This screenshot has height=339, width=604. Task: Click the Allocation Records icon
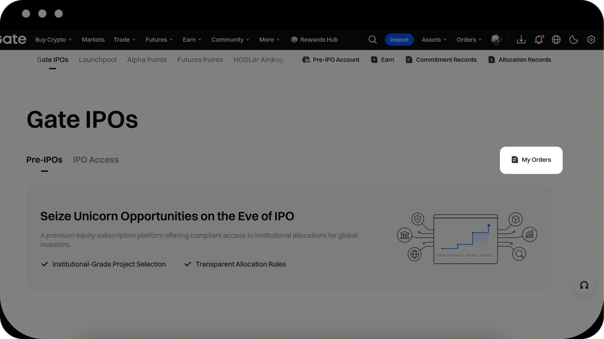pyautogui.click(x=491, y=60)
